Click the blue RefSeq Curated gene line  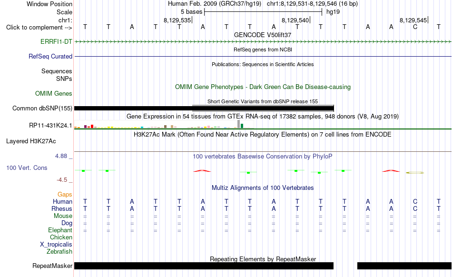tap(263, 56)
